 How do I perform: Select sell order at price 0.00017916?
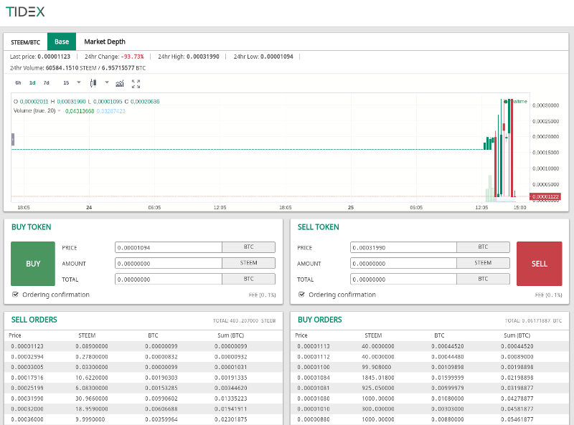(x=143, y=378)
